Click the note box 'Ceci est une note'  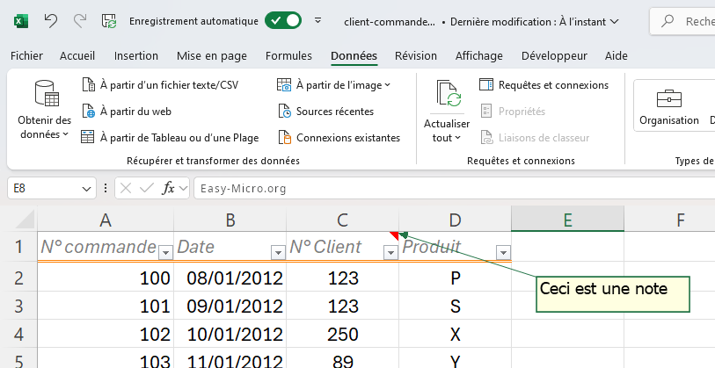pos(613,294)
